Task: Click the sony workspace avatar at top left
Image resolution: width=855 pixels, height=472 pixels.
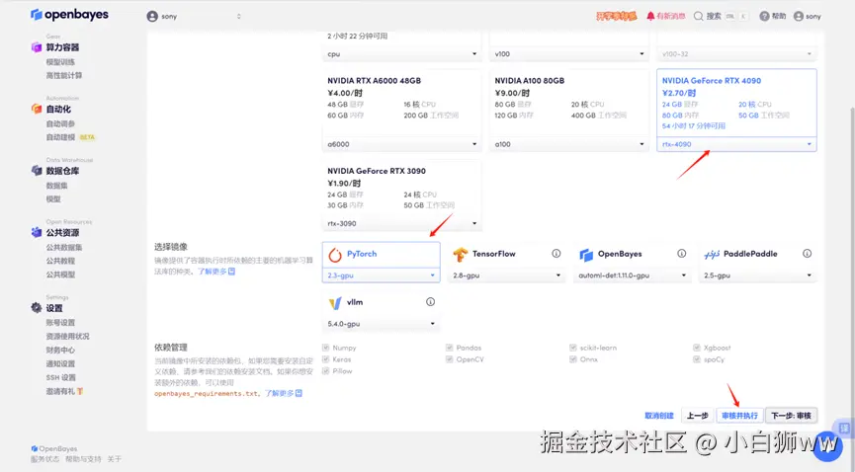Action: pos(152,17)
